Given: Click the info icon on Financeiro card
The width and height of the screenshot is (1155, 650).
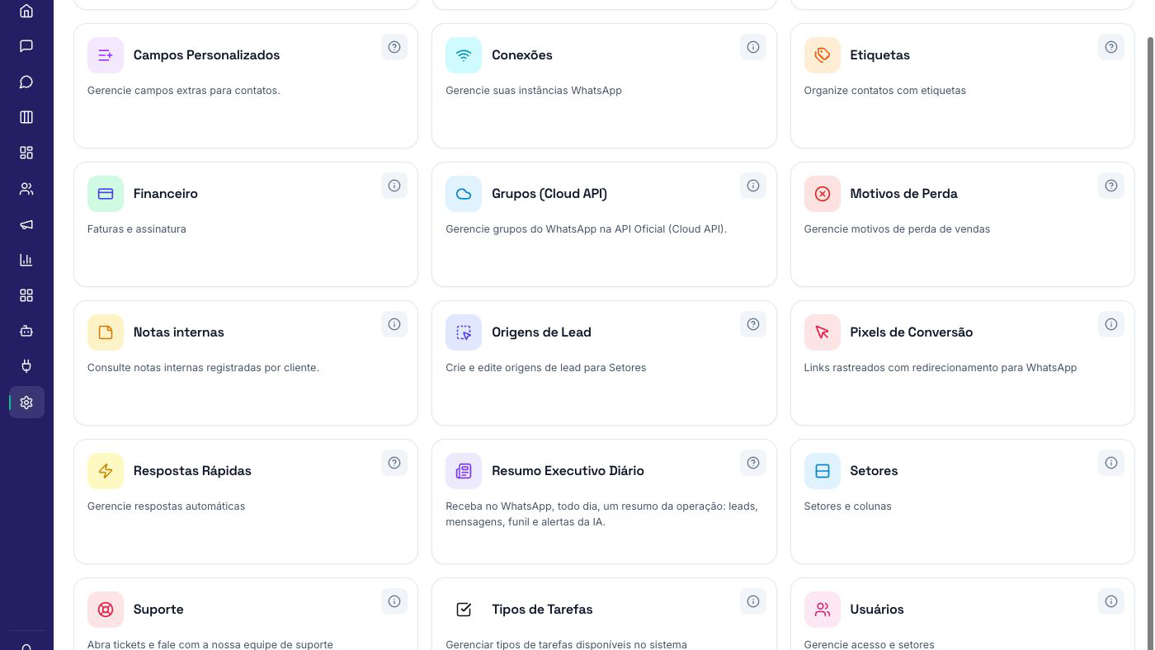Looking at the screenshot, I should (x=394, y=186).
